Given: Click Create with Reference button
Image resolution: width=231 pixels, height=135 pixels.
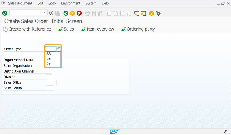Looking at the screenshot, I should [27, 29].
